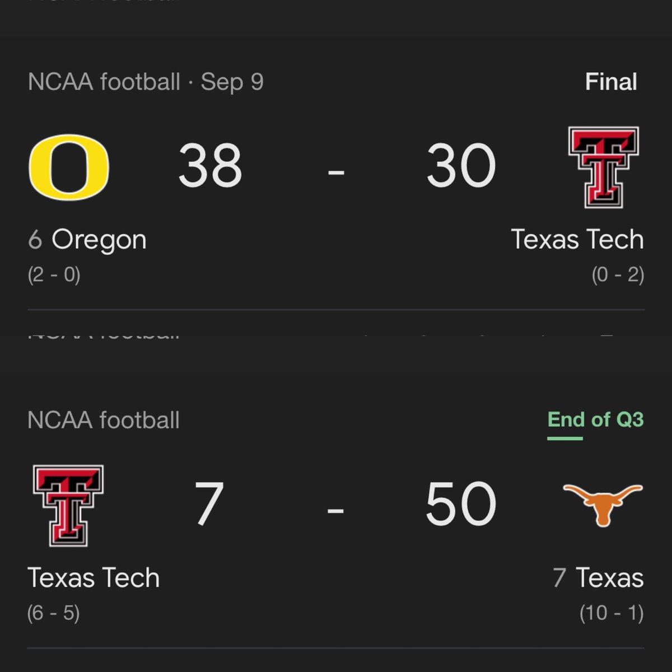Click the Final status label
Image resolution: width=672 pixels, height=672 pixels.
click(x=611, y=82)
